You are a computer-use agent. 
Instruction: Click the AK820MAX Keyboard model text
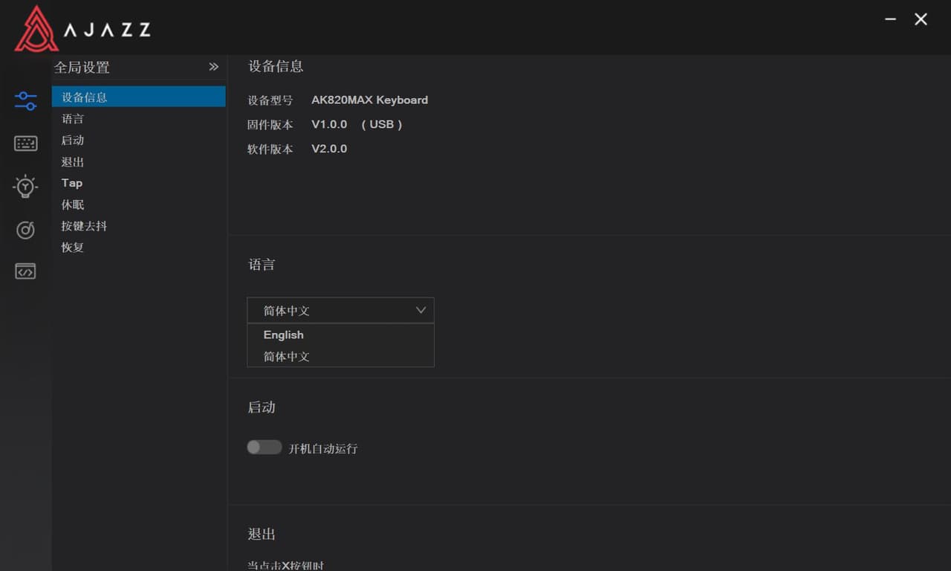(369, 100)
